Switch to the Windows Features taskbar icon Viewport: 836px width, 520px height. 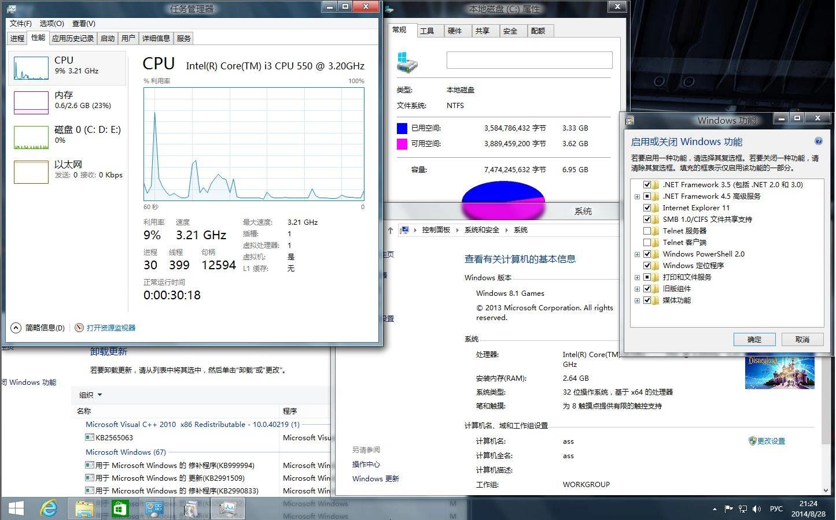[x=190, y=508]
